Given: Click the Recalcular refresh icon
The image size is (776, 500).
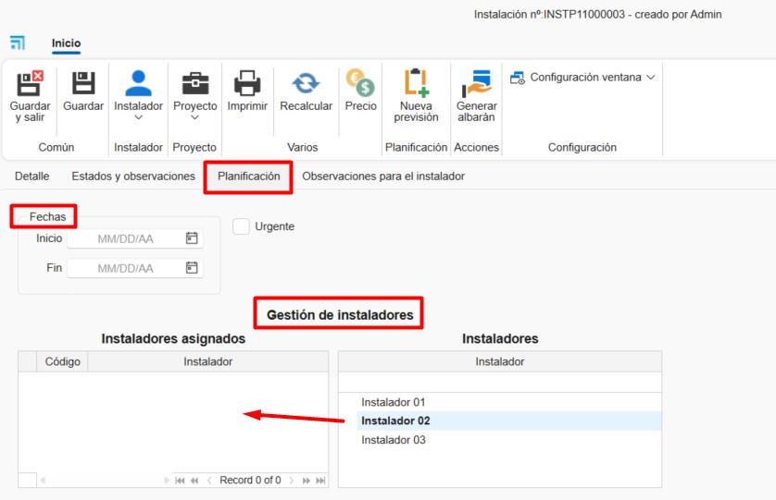Looking at the screenshot, I should click(x=306, y=83).
